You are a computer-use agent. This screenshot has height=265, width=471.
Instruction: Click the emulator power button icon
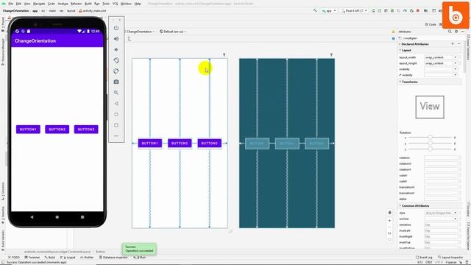[116, 28]
